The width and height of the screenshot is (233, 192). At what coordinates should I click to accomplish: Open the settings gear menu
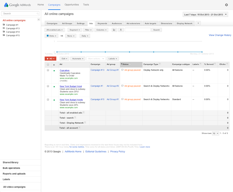tap(226, 5)
